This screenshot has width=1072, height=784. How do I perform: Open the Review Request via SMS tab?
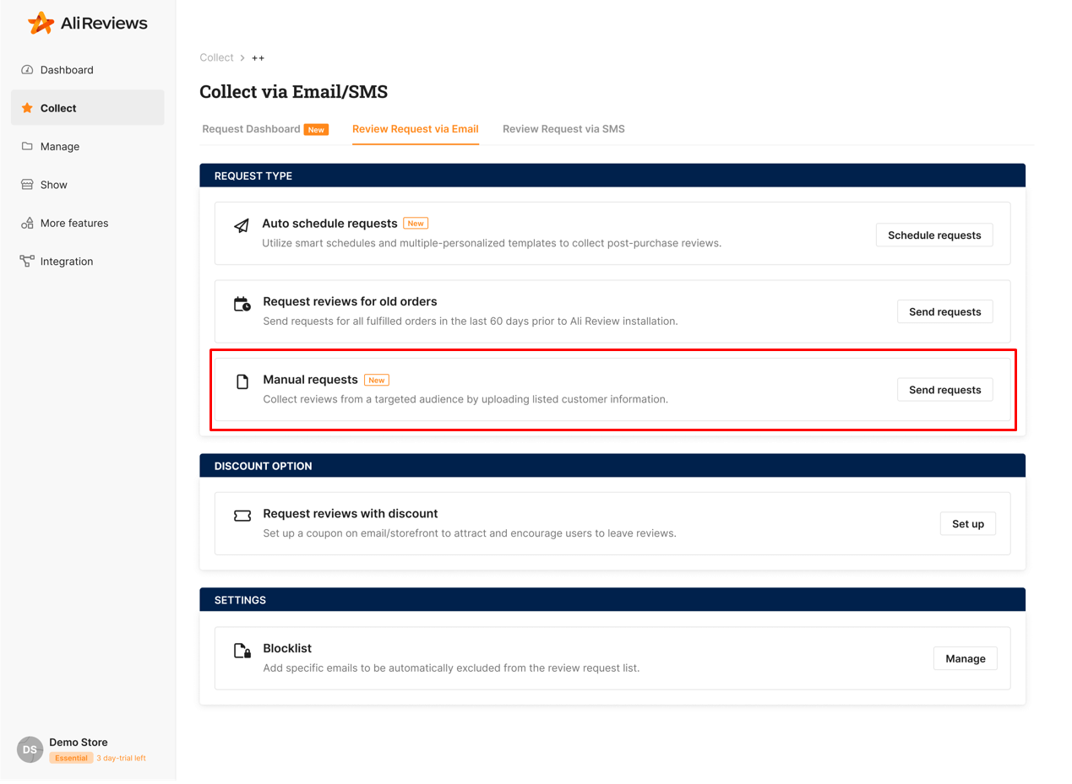click(x=563, y=129)
